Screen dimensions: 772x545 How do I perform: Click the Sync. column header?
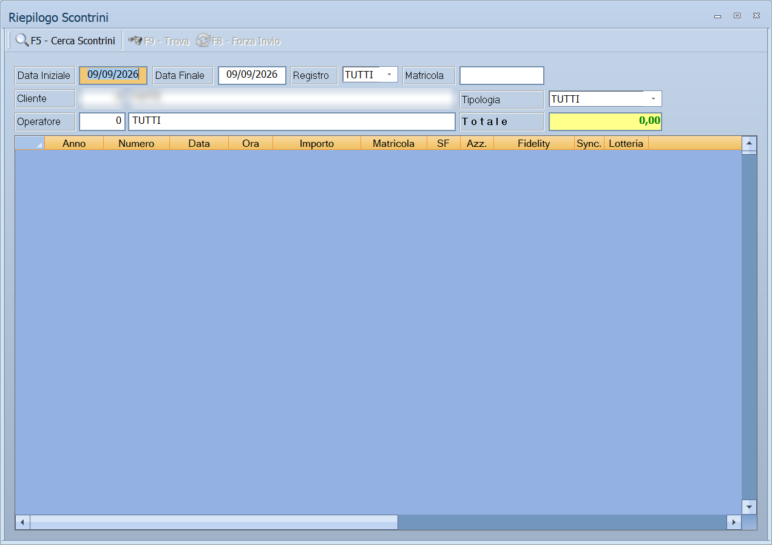[x=589, y=143]
